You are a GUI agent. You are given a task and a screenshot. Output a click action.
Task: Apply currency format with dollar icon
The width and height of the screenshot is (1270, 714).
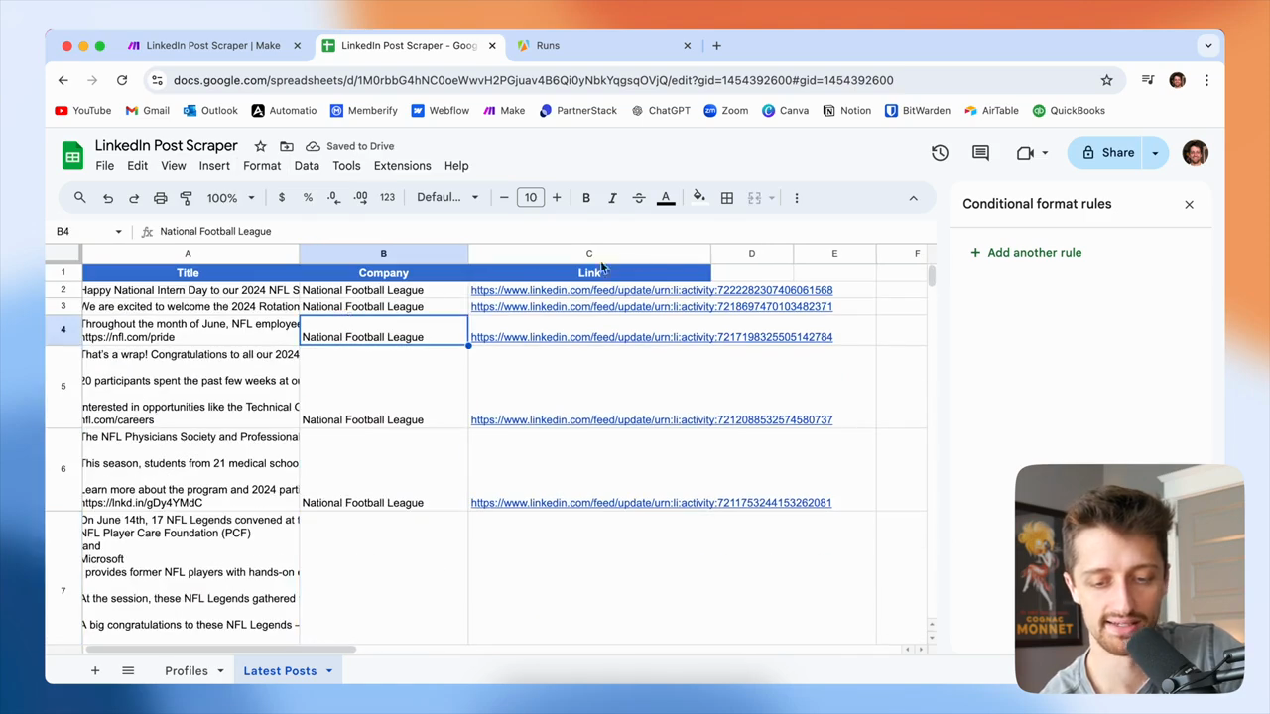pos(282,198)
